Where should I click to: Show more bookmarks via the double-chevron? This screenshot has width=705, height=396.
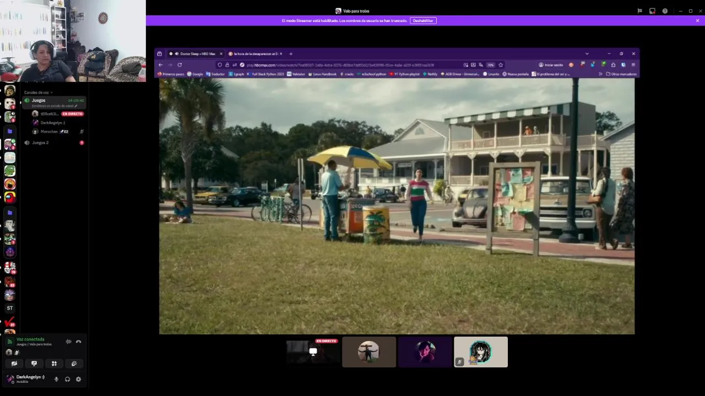click(600, 74)
